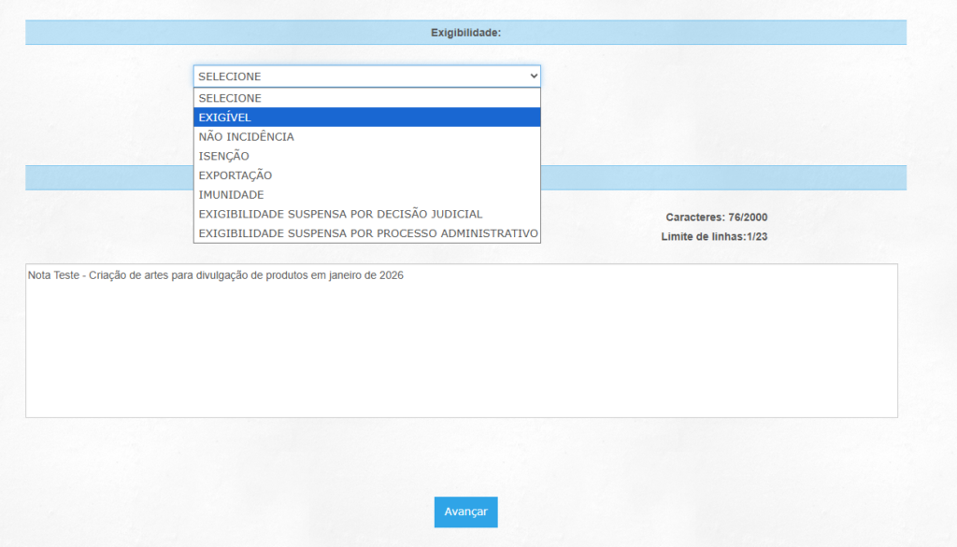This screenshot has width=957, height=547.
Task: Click the Caracteres: 76/2000 counter
Action: (716, 217)
